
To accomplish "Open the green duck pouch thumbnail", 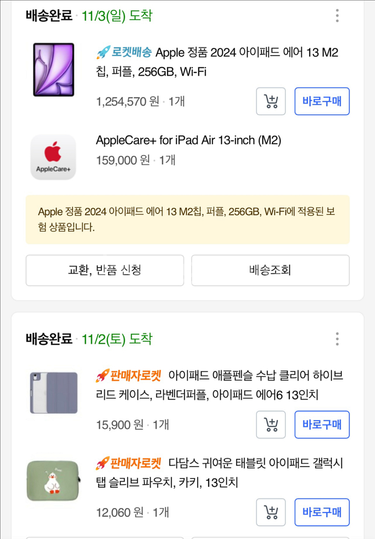I will [x=53, y=480].
